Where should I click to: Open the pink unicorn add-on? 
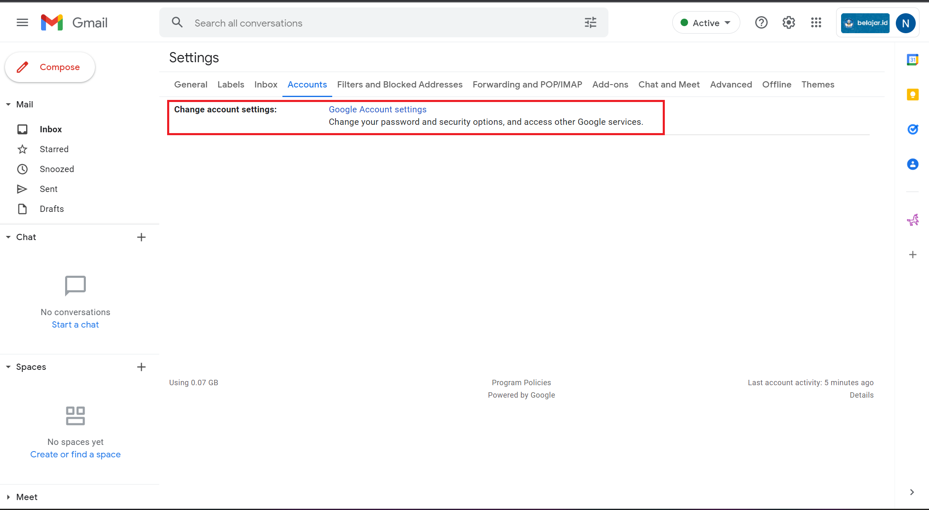pyautogui.click(x=912, y=220)
